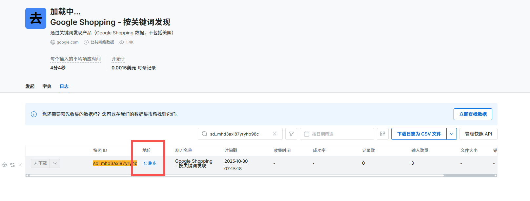Click 下载日志为 CSV 文件 button
The image size is (530, 201).
click(x=419, y=134)
